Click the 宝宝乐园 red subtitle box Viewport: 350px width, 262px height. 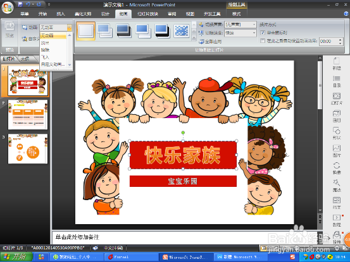point(183,181)
